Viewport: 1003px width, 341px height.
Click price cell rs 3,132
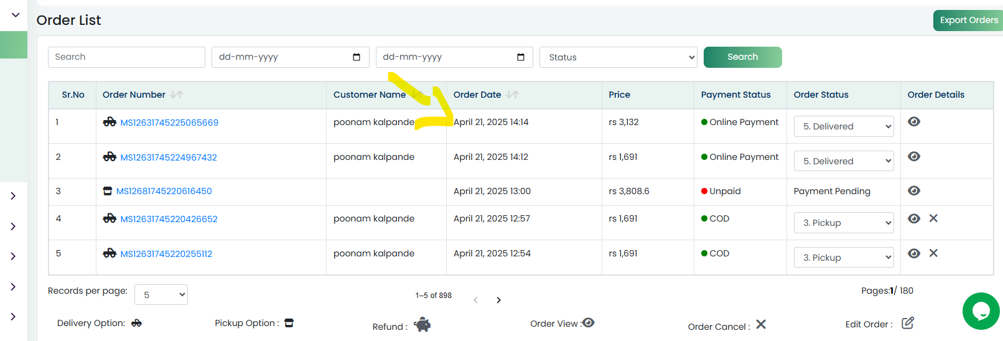[623, 122]
